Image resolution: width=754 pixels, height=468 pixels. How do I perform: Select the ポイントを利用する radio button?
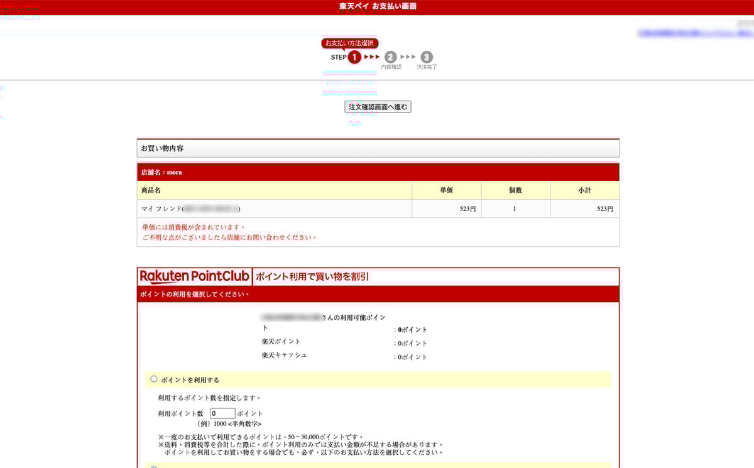(x=154, y=379)
